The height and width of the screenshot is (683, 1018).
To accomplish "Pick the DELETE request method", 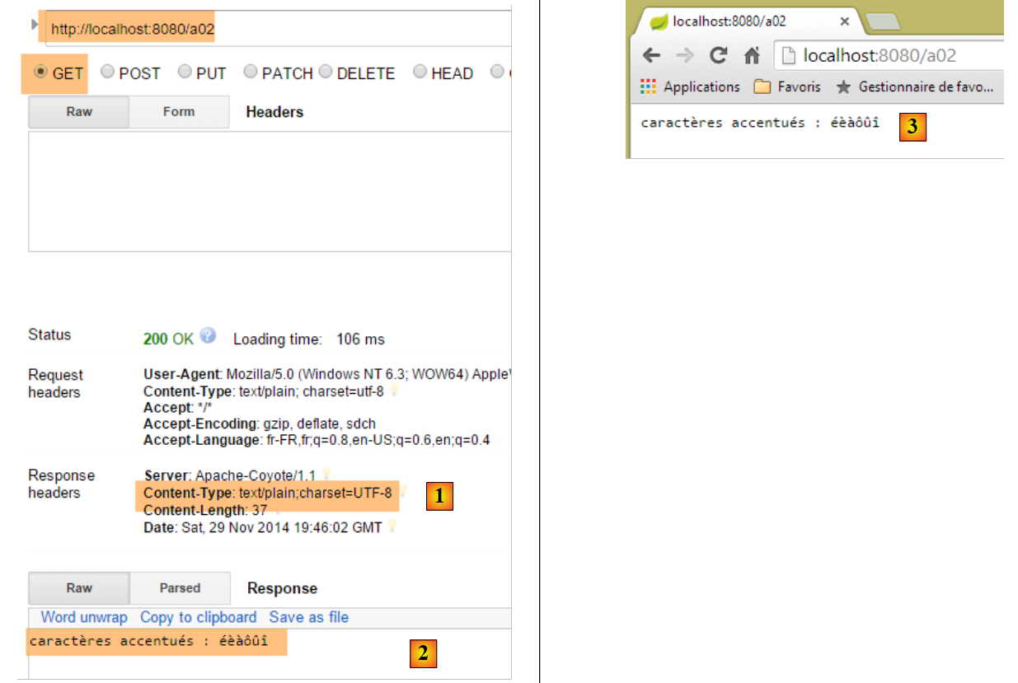I will point(326,73).
